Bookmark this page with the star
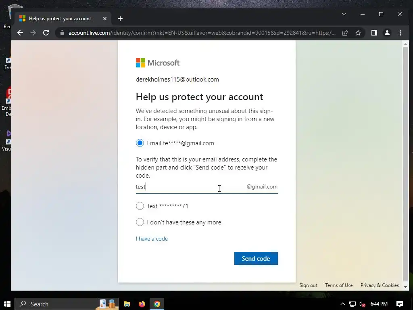 click(x=358, y=33)
